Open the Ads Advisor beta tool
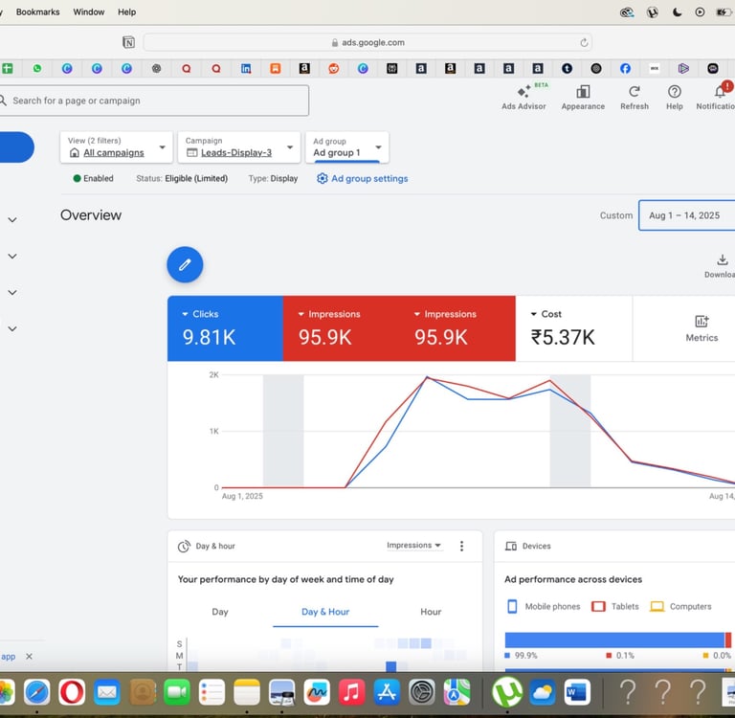Screen dimensions: 735x718 (523, 98)
